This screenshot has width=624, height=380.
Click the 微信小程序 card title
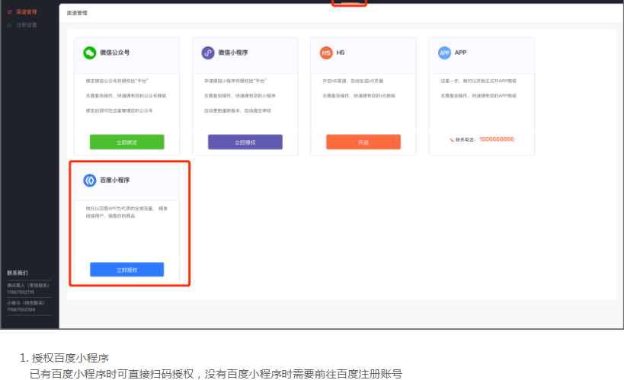tap(233, 53)
